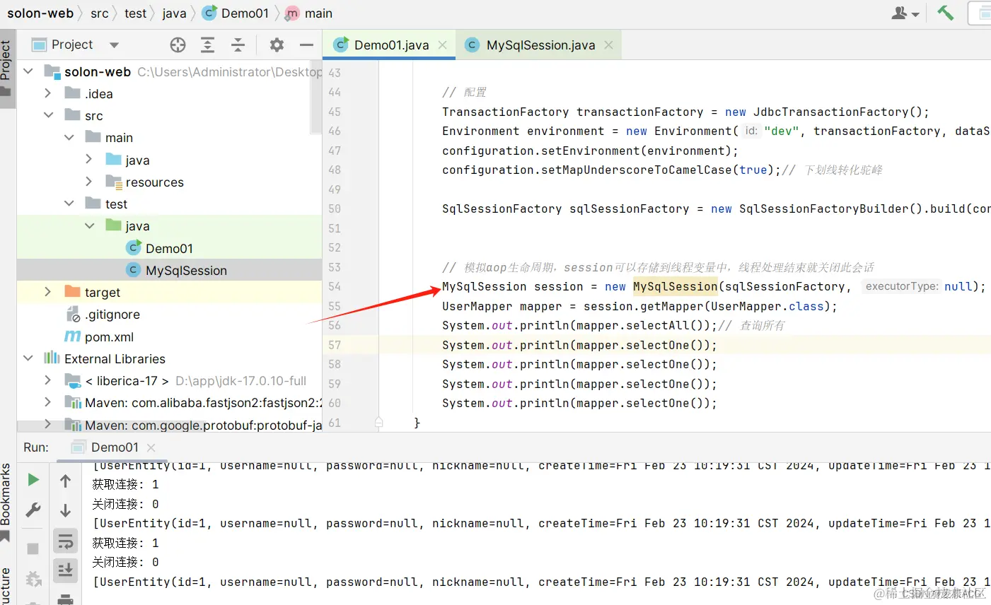Expand the .idea folder
This screenshot has height=605, width=991.
[x=47, y=93]
